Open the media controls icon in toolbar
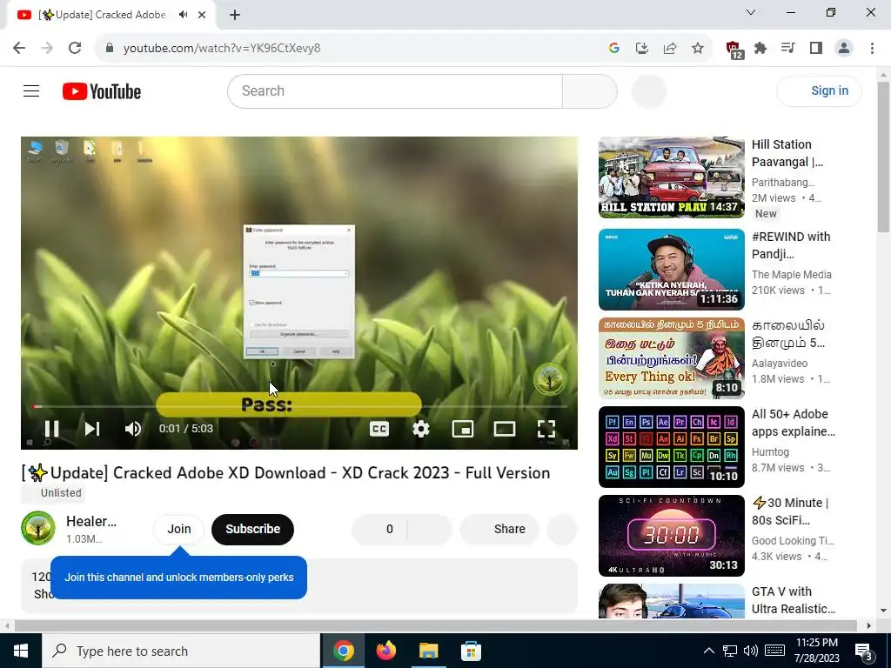 point(788,49)
